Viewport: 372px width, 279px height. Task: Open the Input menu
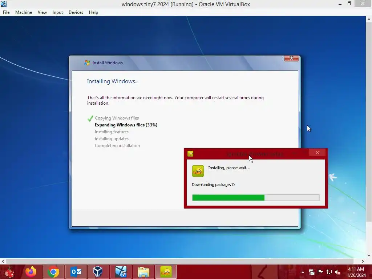pyautogui.click(x=58, y=12)
